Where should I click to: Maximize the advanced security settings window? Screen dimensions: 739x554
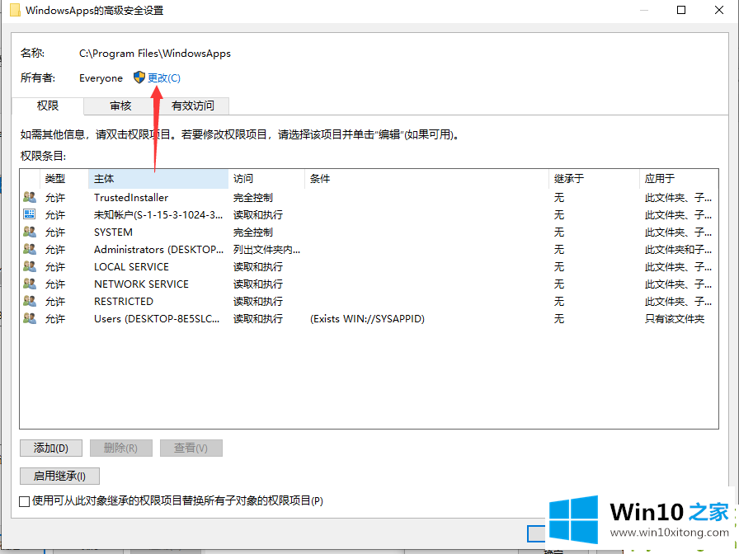(x=681, y=10)
